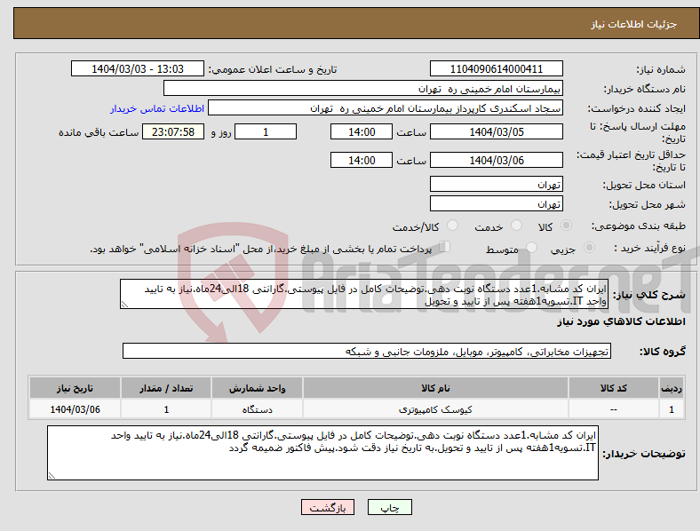Click the response deadline hour field 14:00

click(x=362, y=131)
